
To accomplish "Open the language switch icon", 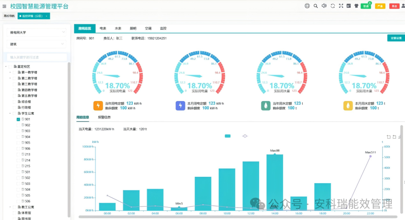I will click(349, 6).
